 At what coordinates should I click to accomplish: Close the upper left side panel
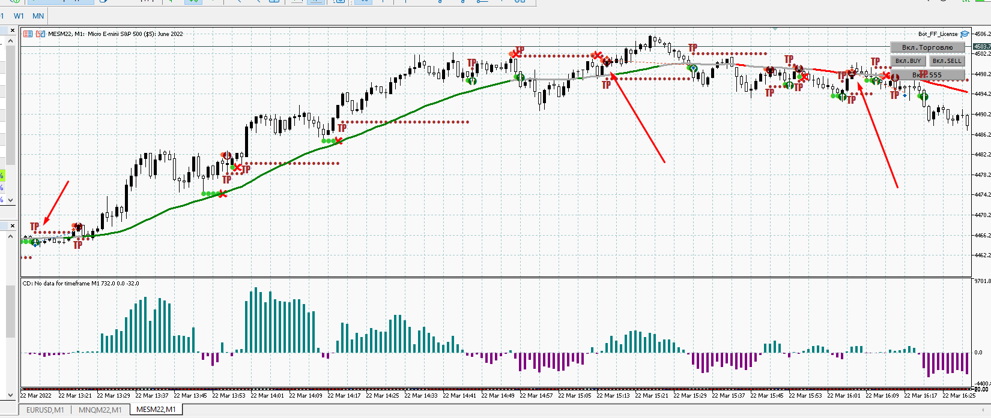coord(11,30)
